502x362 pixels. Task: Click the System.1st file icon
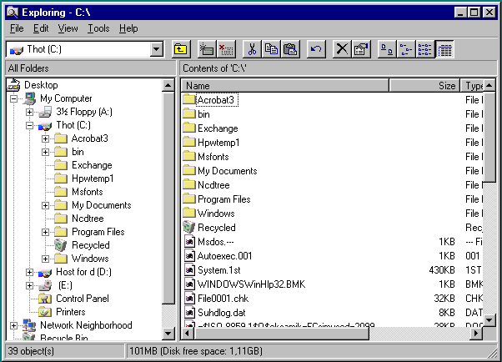189,269
